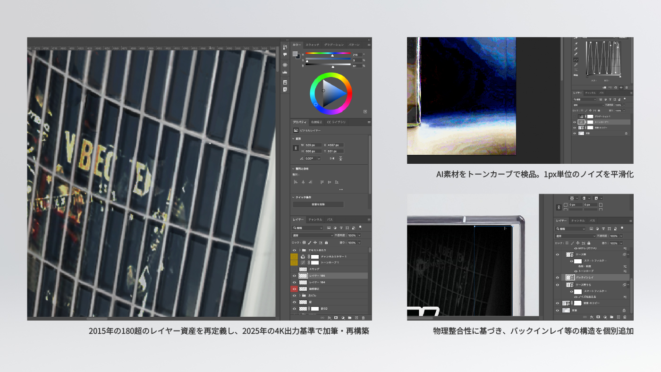Open チャンネル tab in large screenshot
Screen dimensions: 661x372
[315, 220]
